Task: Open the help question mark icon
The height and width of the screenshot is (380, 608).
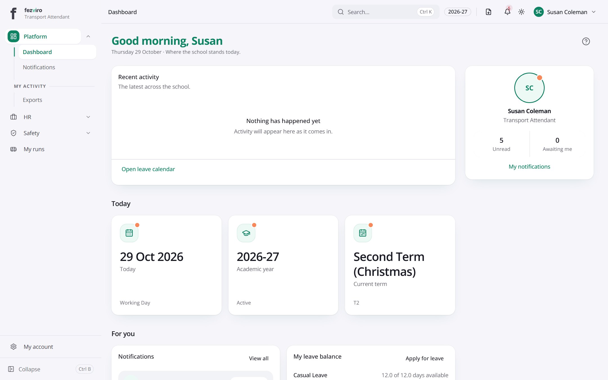Action: click(586, 41)
